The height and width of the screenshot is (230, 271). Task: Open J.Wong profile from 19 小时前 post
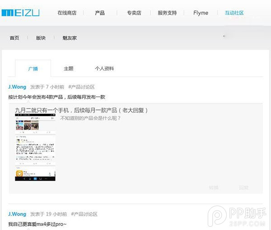point(17,214)
